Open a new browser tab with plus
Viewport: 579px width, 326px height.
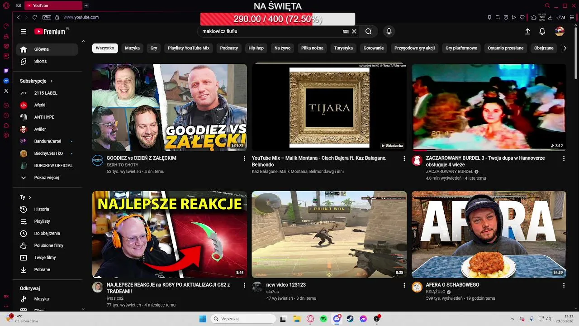[86, 5]
